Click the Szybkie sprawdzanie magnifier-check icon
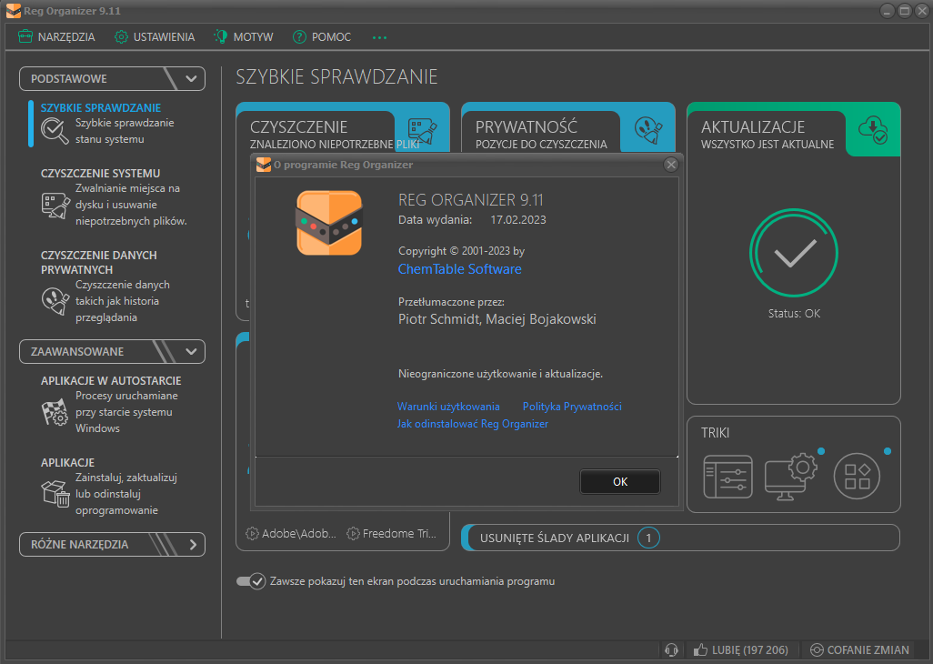This screenshot has height=664, width=933. click(55, 130)
